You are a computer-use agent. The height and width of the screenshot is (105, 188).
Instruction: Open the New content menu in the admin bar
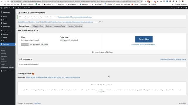[x=20, y=8]
